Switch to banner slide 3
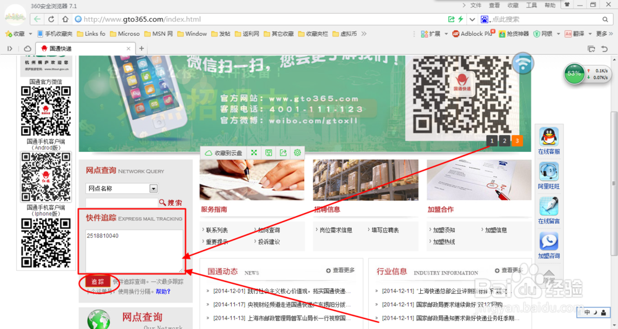The width and height of the screenshot is (618, 329). 517,141
